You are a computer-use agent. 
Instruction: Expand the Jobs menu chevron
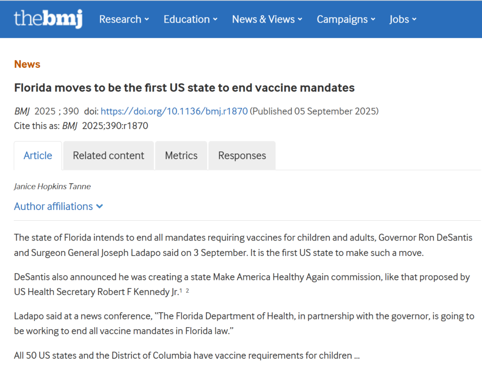(x=415, y=19)
